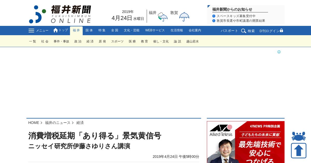Image resolution: width=311 pixels, height=163 pixels.
Task: Click the article timestamp 2019年4月24日 午後5時00分
Action: pos(176,157)
